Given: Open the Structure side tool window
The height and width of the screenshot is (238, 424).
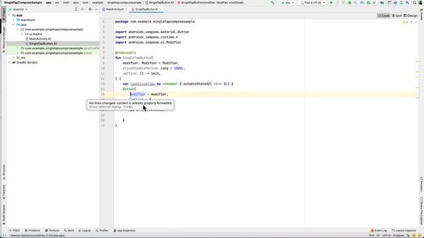Looking at the screenshot, I should point(4,172).
